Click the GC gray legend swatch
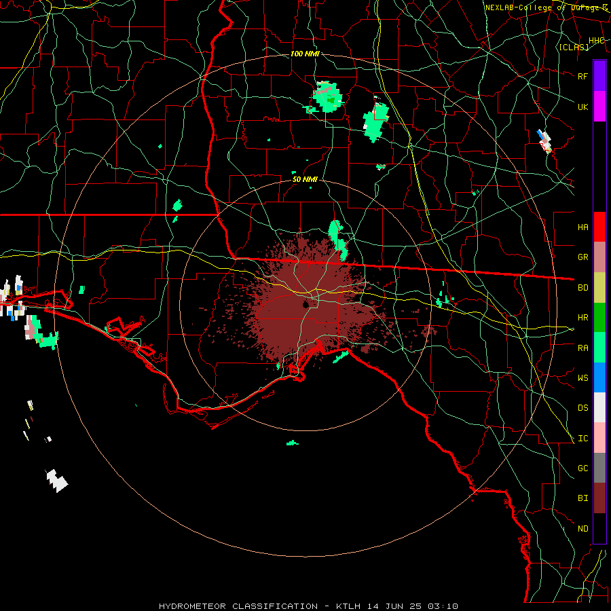611x611 pixels. pos(599,468)
